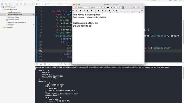The image size is (184, 103).
Task: Open Helvetica font family dropdown
Action: coord(83,7)
